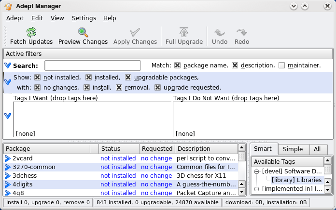Click the window up-arrow title bar button
Image resolution: width=336 pixels, height=210 pixels.
point(305,6)
